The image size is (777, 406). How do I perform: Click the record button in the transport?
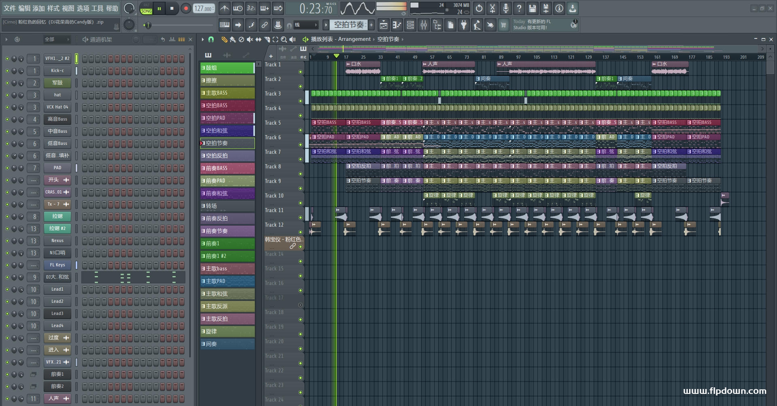(x=186, y=8)
